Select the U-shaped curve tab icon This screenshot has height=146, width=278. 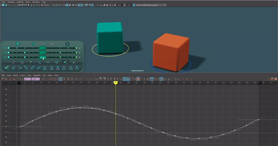(x=56, y=62)
